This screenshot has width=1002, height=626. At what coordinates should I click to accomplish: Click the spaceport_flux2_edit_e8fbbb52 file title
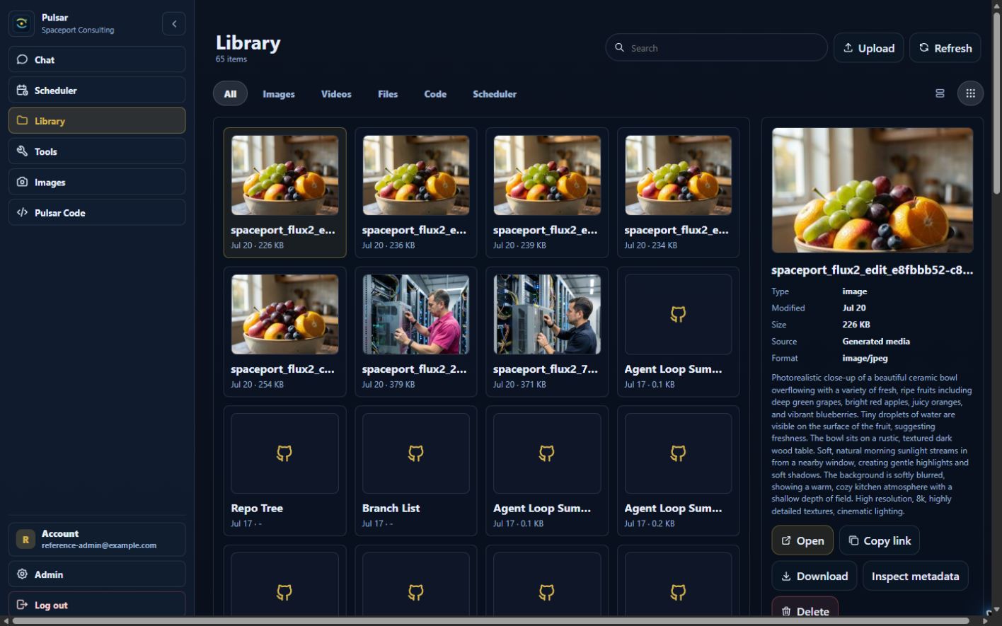872,270
